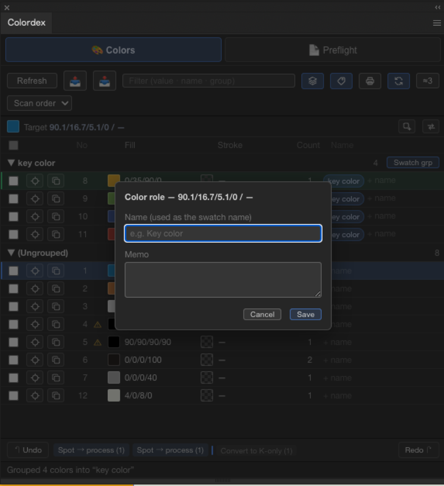Click the key color tag in row 8
This screenshot has width=444, height=486.
pyautogui.click(x=344, y=181)
